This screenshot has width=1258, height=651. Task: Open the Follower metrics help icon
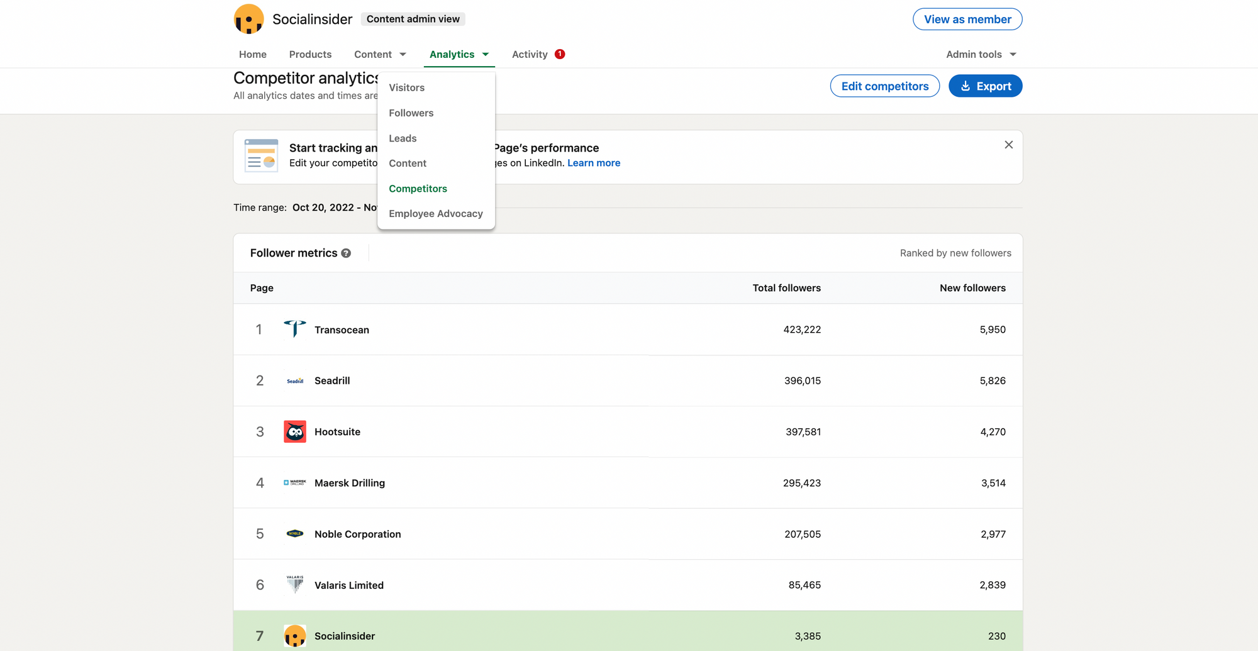coord(346,253)
